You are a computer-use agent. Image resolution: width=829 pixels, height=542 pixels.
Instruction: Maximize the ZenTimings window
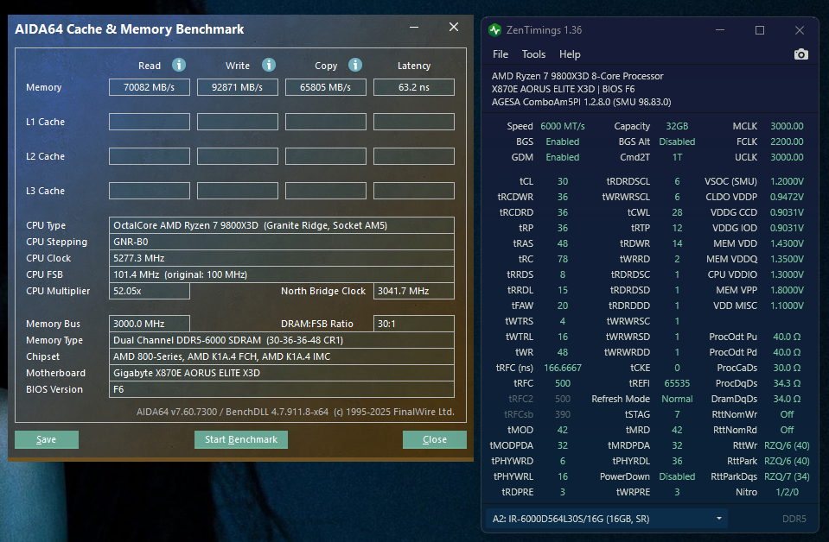point(760,30)
